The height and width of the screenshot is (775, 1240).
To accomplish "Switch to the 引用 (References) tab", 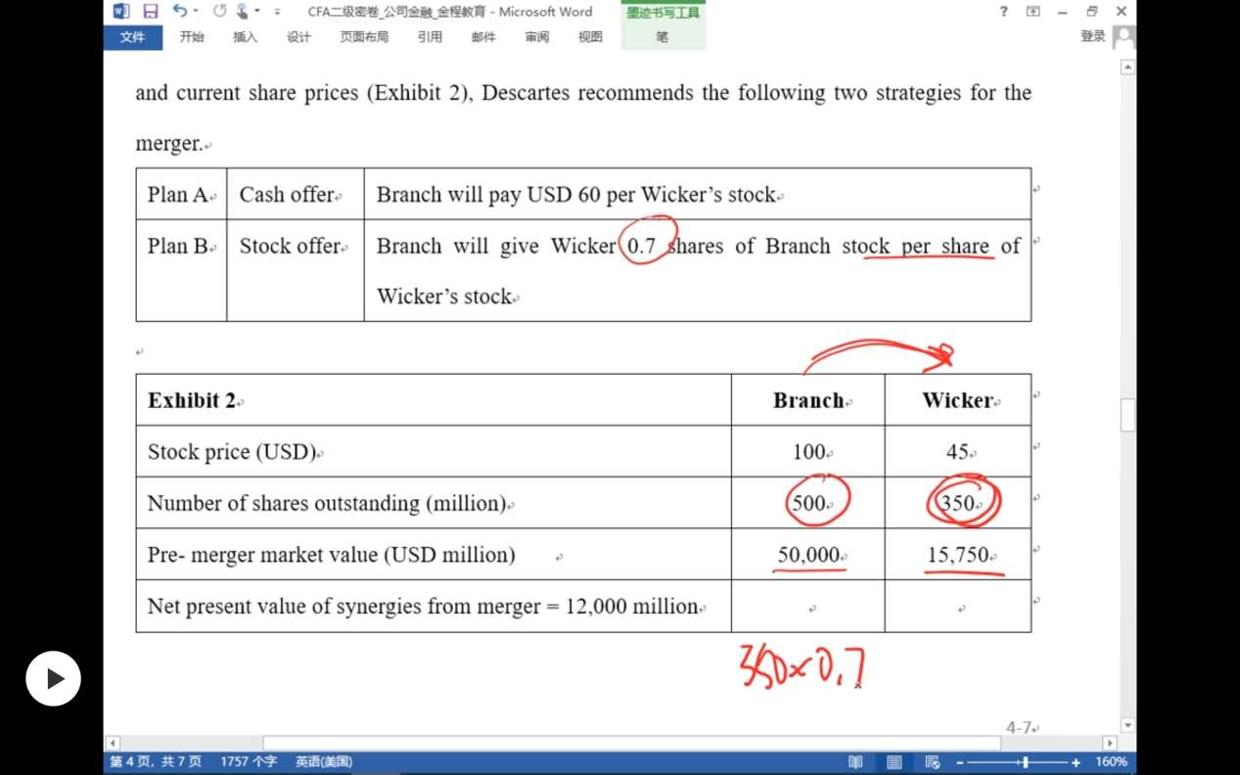I will [430, 37].
